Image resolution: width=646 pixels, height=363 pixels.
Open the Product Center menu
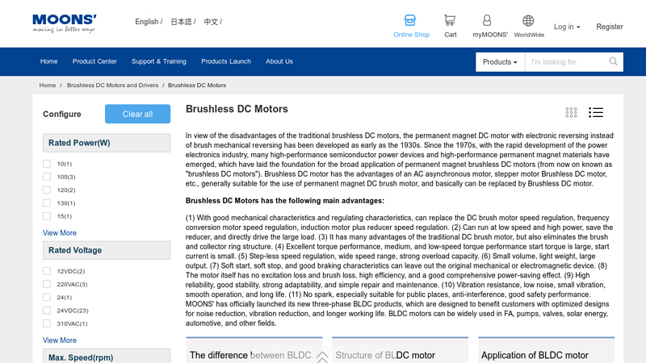click(x=94, y=61)
